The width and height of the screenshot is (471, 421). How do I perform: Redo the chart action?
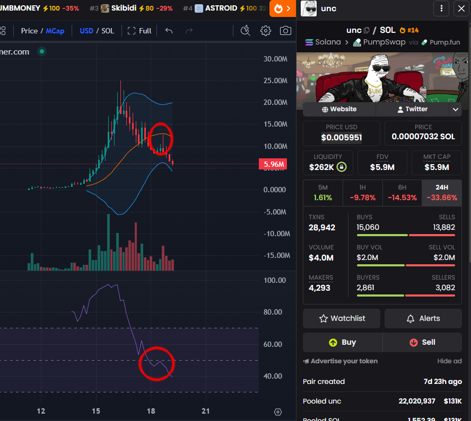point(189,31)
